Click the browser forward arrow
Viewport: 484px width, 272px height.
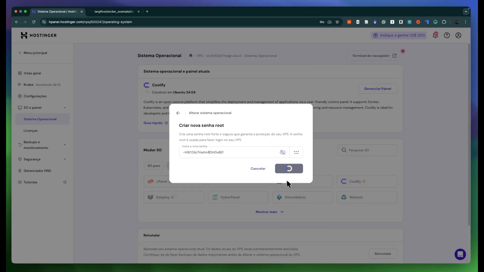pos(25,22)
